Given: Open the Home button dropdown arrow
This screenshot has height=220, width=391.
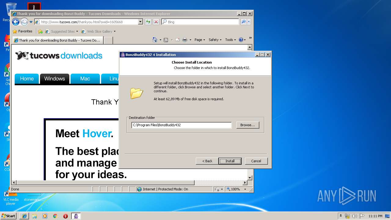Looking at the screenshot, I should (160, 40).
